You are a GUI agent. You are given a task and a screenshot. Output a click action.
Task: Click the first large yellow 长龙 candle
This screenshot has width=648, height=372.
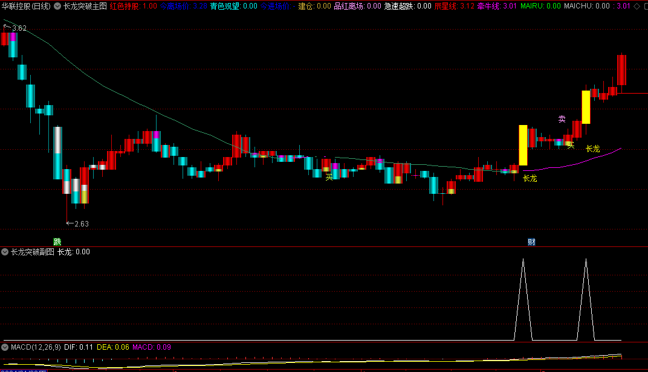(523, 145)
